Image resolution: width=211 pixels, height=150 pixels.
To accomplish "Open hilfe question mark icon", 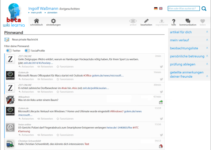I will 174,21.
